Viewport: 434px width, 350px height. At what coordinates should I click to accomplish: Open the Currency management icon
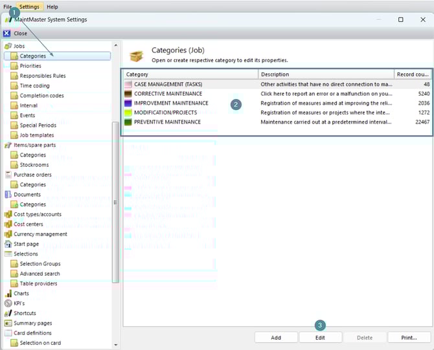pyautogui.click(x=8, y=234)
